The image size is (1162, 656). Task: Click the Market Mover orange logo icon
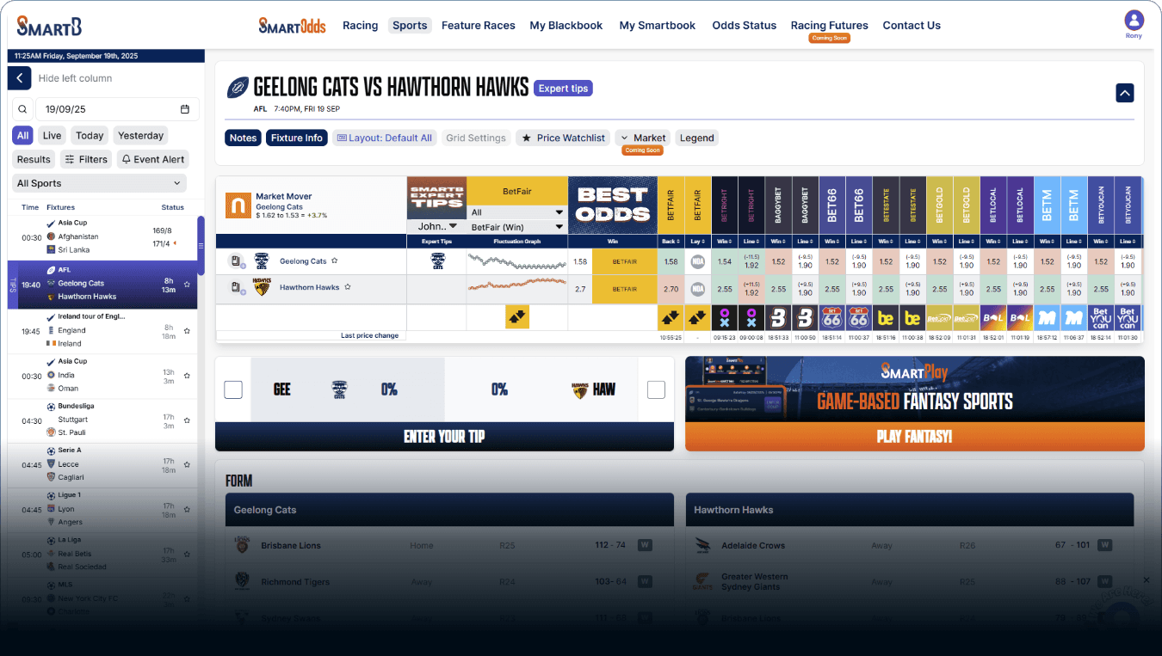[238, 205]
